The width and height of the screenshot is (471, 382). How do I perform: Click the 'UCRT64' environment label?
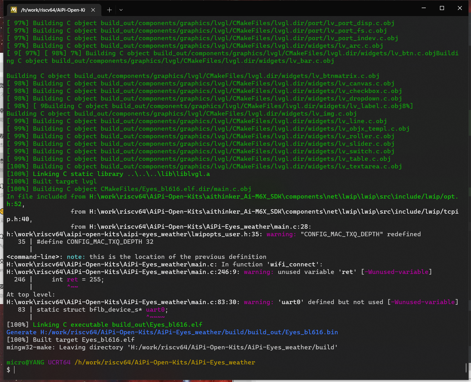click(59, 362)
